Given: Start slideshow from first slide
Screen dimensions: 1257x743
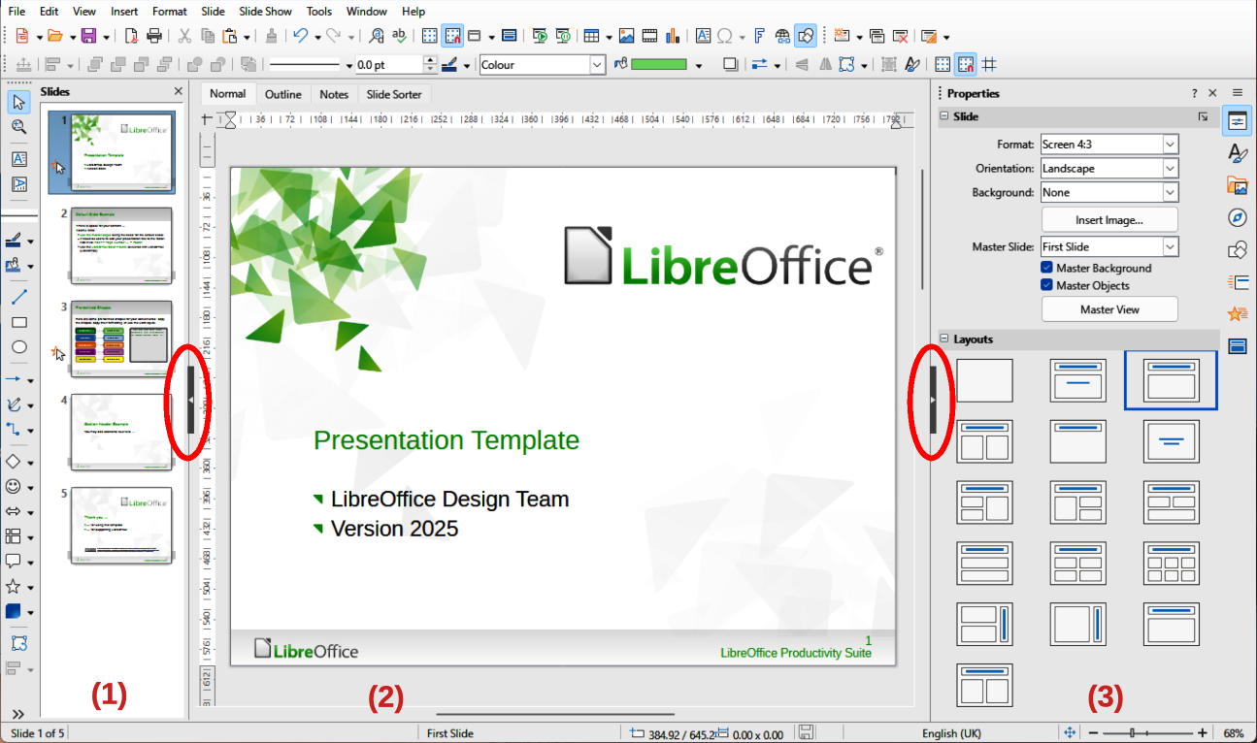Looking at the screenshot, I should tap(541, 36).
